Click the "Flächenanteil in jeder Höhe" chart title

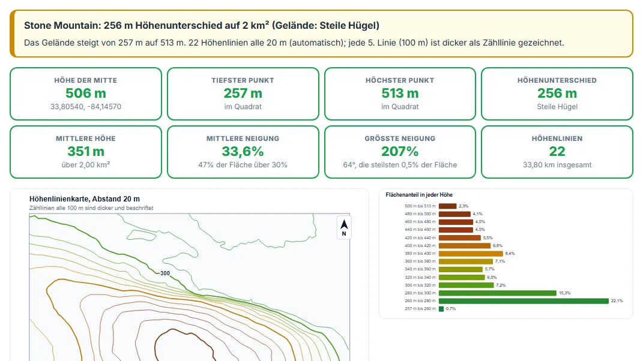coord(419,195)
